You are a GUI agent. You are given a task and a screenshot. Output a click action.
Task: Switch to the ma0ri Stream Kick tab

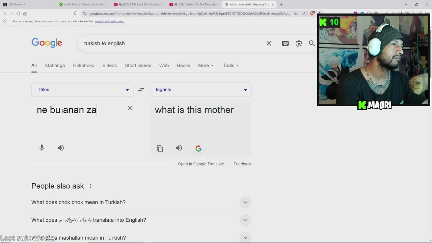pyautogui.click(x=83, y=4)
